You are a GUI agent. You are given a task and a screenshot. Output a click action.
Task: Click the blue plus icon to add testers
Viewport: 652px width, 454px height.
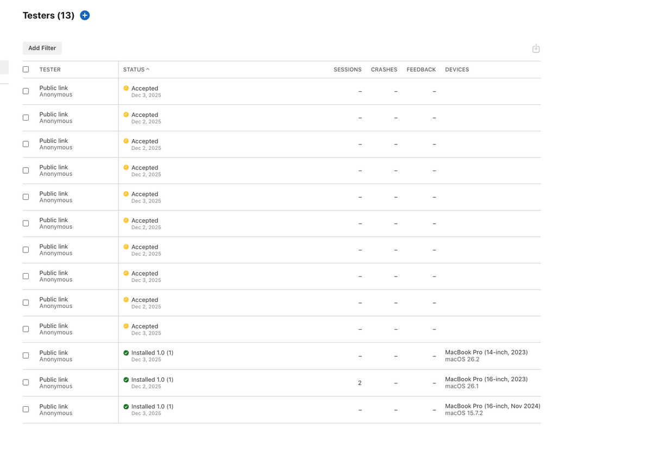click(85, 15)
